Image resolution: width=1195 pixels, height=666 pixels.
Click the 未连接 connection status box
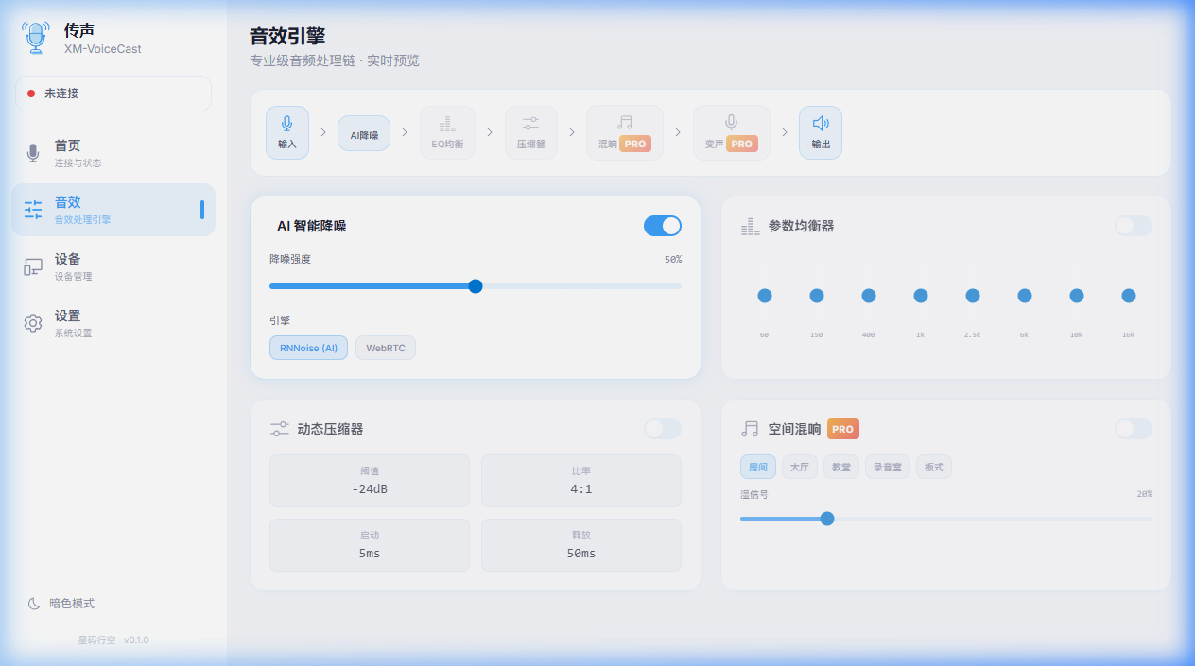[113, 94]
